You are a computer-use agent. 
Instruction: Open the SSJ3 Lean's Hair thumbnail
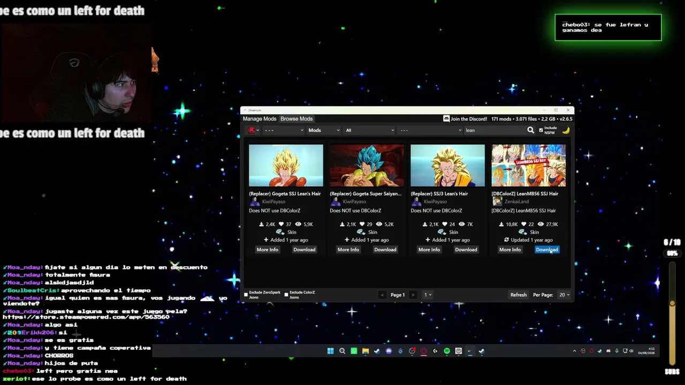coord(447,165)
